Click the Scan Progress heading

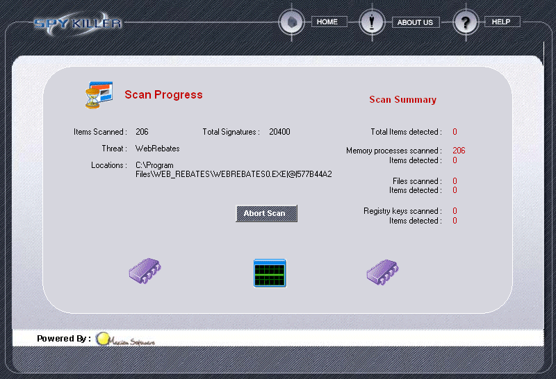(163, 95)
